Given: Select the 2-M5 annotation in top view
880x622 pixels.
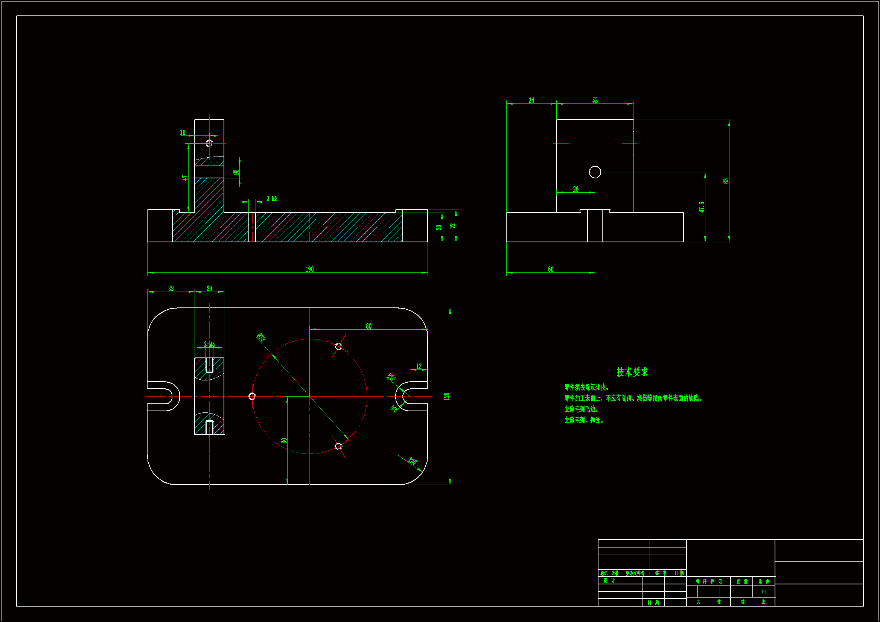Looking at the screenshot, I should click(209, 344).
